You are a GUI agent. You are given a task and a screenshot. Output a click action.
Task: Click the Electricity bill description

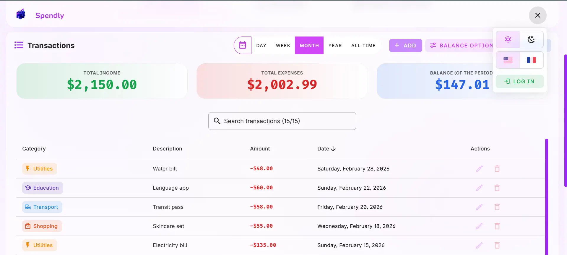pyautogui.click(x=170, y=245)
